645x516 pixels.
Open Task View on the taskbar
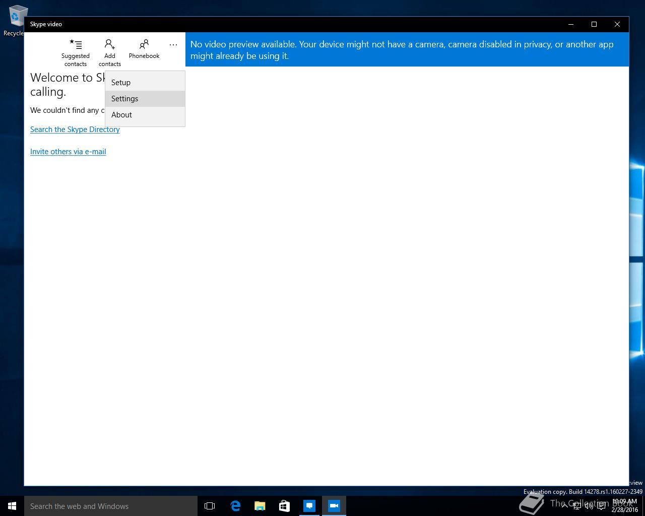coord(210,506)
